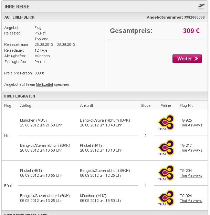Open Thai Airways link under TG 925
The width and height of the screenshot is (210, 215).
click(191, 125)
